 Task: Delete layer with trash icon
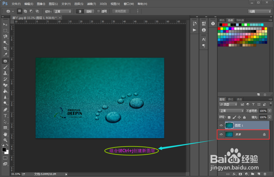pyautogui.click(x=265, y=174)
